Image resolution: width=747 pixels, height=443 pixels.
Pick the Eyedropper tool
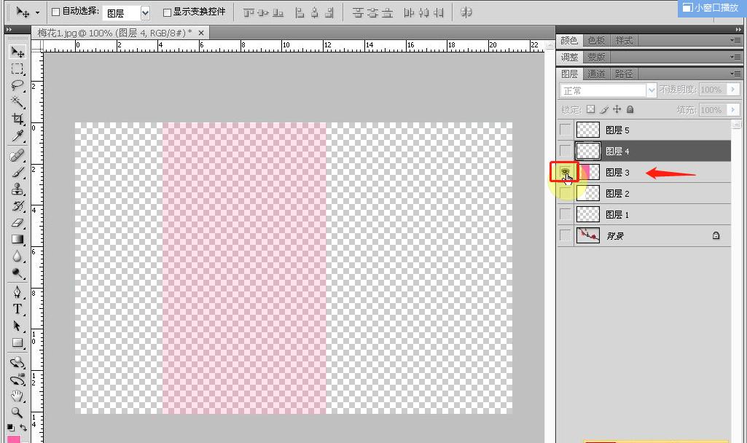point(17,136)
